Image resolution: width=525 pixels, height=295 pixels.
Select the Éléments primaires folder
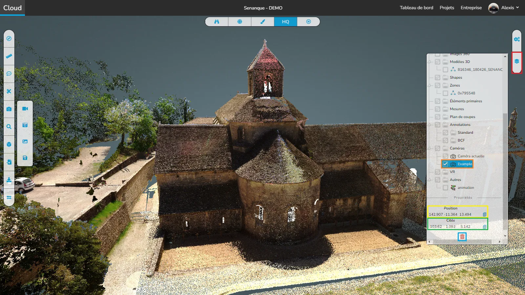click(x=466, y=101)
